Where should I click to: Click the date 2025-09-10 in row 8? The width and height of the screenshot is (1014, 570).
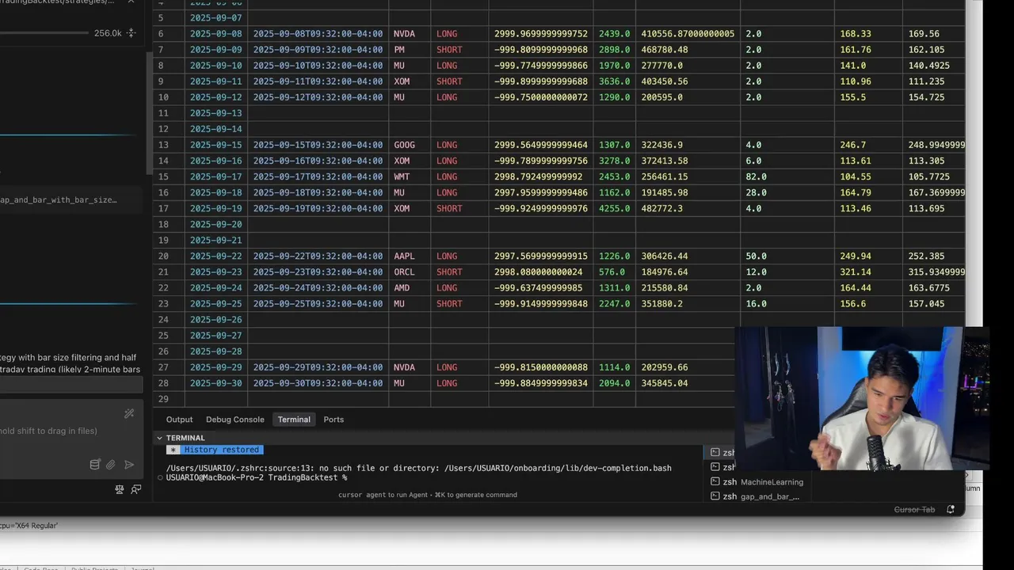tap(216, 66)
